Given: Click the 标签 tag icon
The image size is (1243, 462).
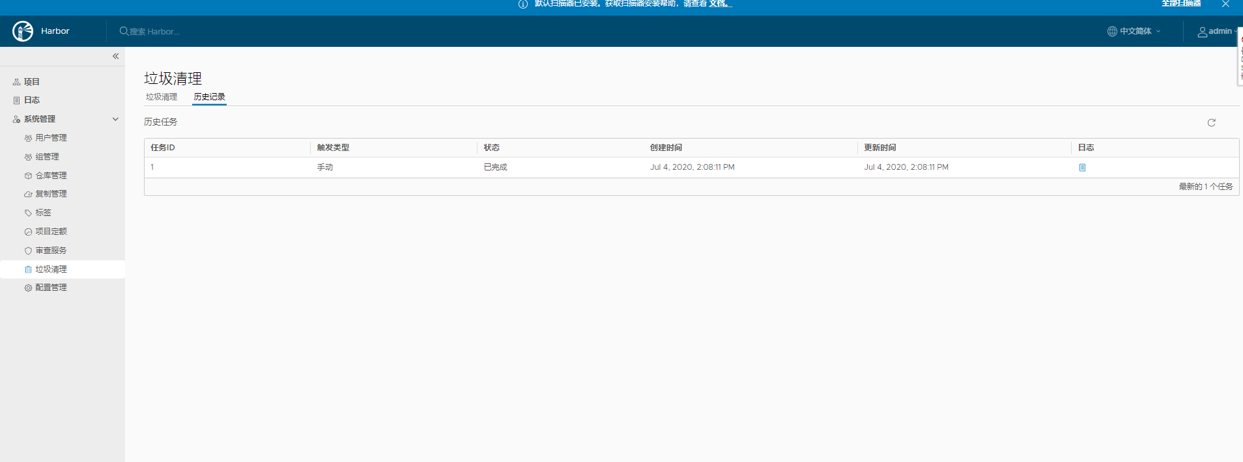Looking at the screenshot, I should (x=28, y=213).
